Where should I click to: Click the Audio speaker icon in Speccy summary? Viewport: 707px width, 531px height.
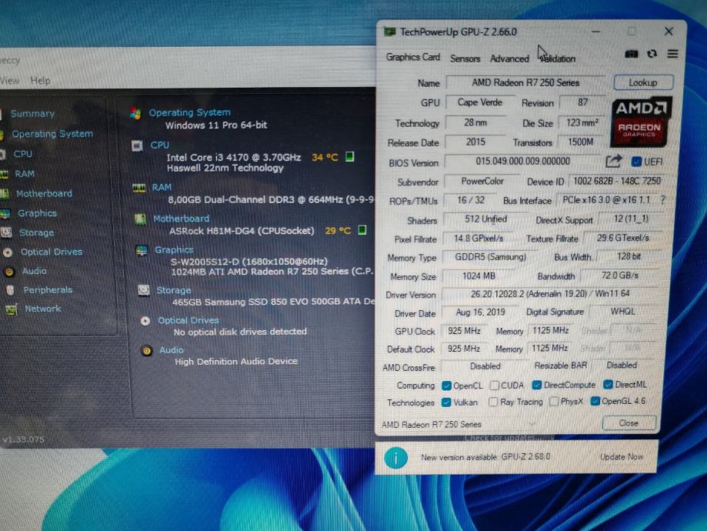coord(146,351)
